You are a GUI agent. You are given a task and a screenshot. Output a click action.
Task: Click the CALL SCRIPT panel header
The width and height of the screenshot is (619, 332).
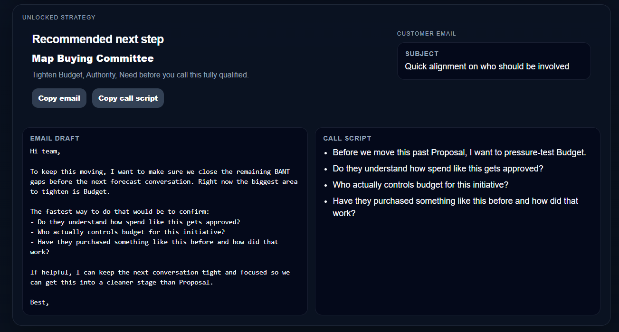tap(347, 138)
